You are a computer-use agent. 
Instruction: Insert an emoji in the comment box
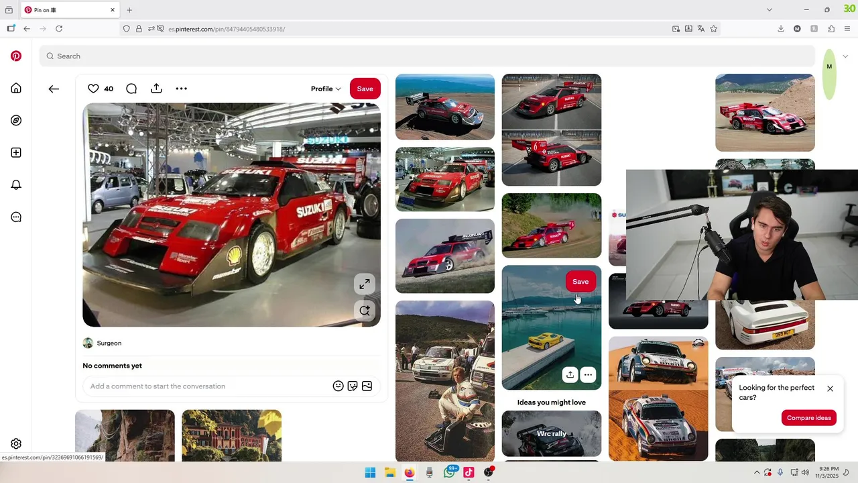tap(338, 386)
